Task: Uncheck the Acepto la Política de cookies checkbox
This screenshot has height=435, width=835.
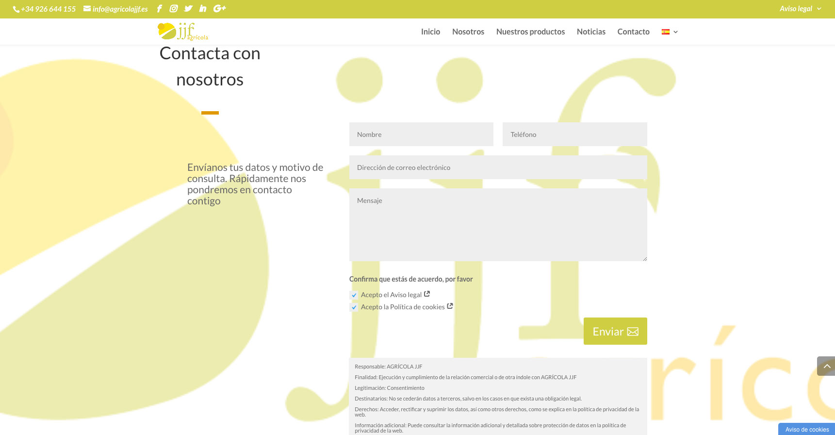Action: [x=354, y=307]
